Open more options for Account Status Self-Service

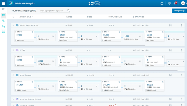click(181, 25)
